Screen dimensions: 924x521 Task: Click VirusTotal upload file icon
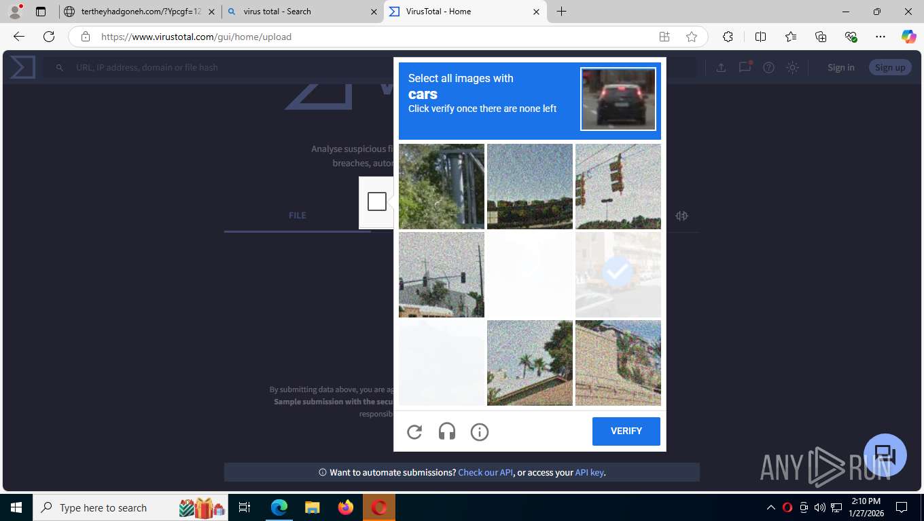coord(721,67)
